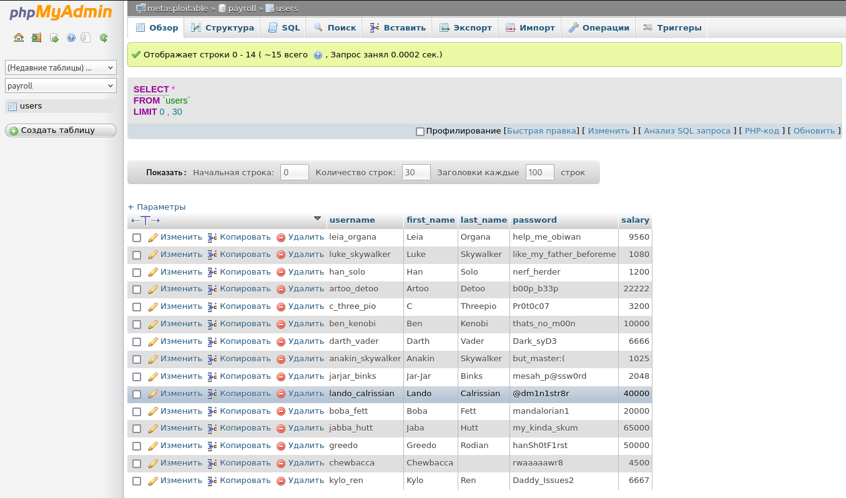The width and height of the screenshot is (846, 498).
Task: Open the Триггеры tab
Action: (x=672, y=27)
